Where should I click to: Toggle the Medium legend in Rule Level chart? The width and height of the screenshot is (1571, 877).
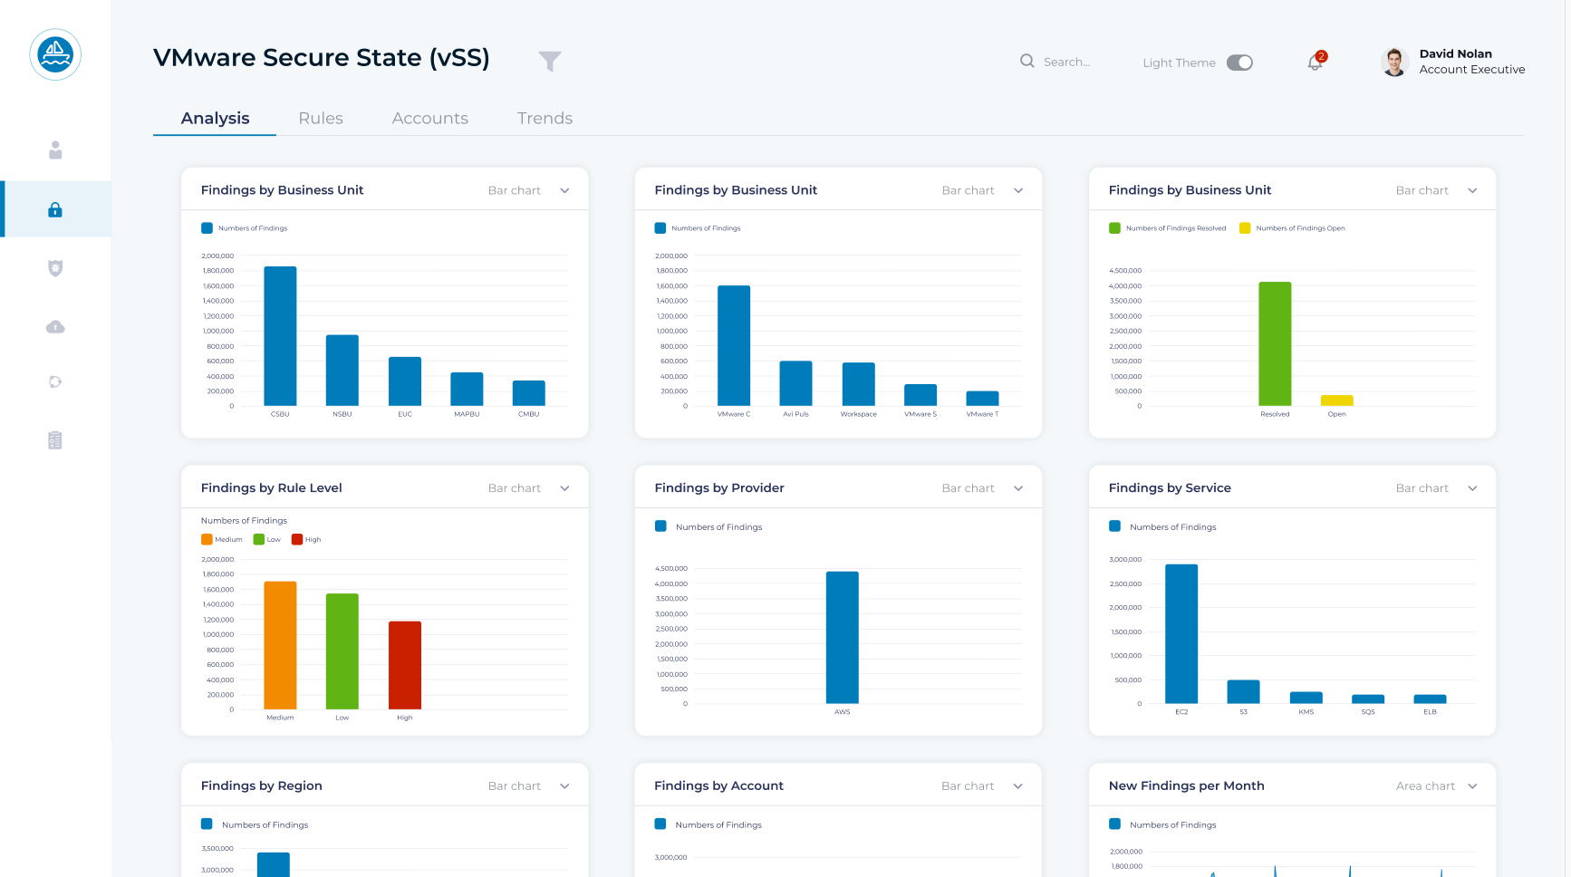[x=222, y=540]
